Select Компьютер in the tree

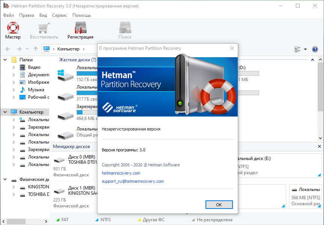tap(31, 112)
